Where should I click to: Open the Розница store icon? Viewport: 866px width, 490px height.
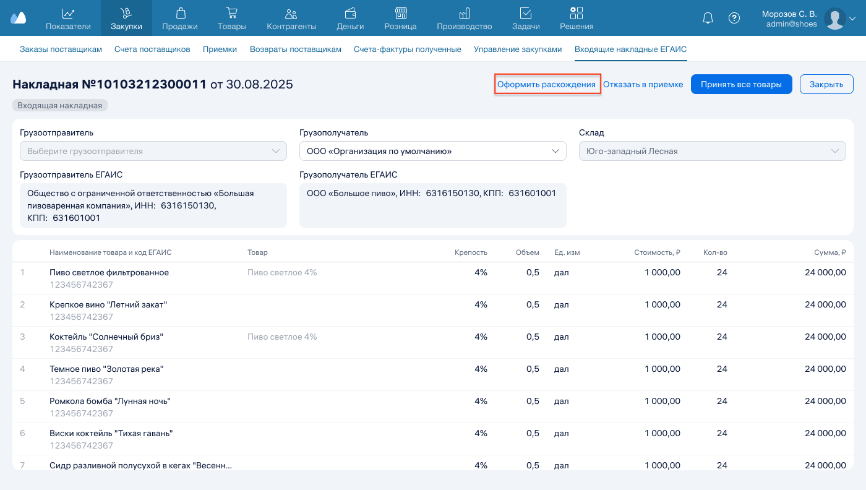pos(400,13)
